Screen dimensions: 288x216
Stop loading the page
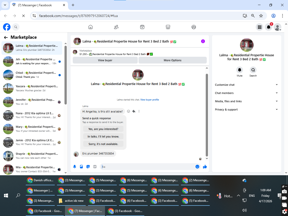click(23, 16)
